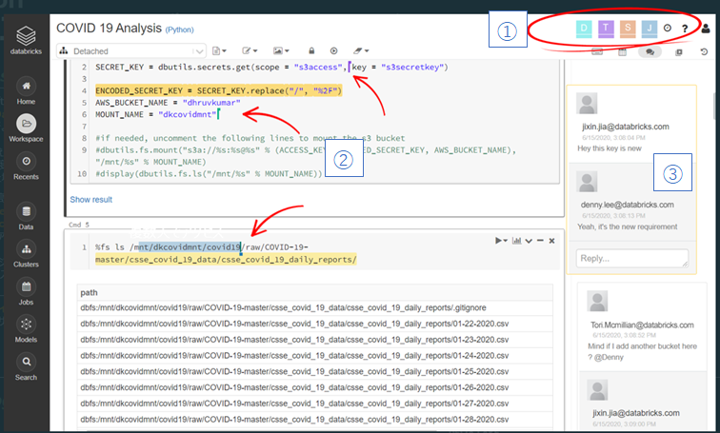The image size is (720, 433).
Task: Delete the Cmd 5 cell
Action: 552,241
